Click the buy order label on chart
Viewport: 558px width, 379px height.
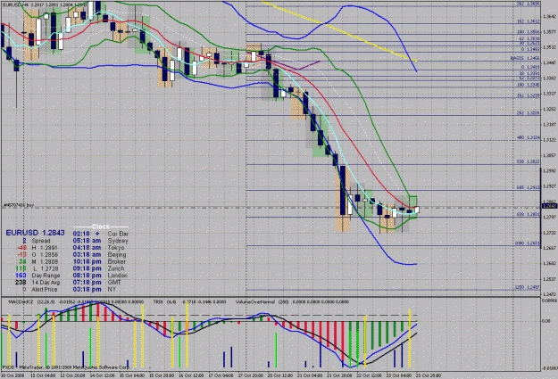pyautogui.click(x=18, y=205)
